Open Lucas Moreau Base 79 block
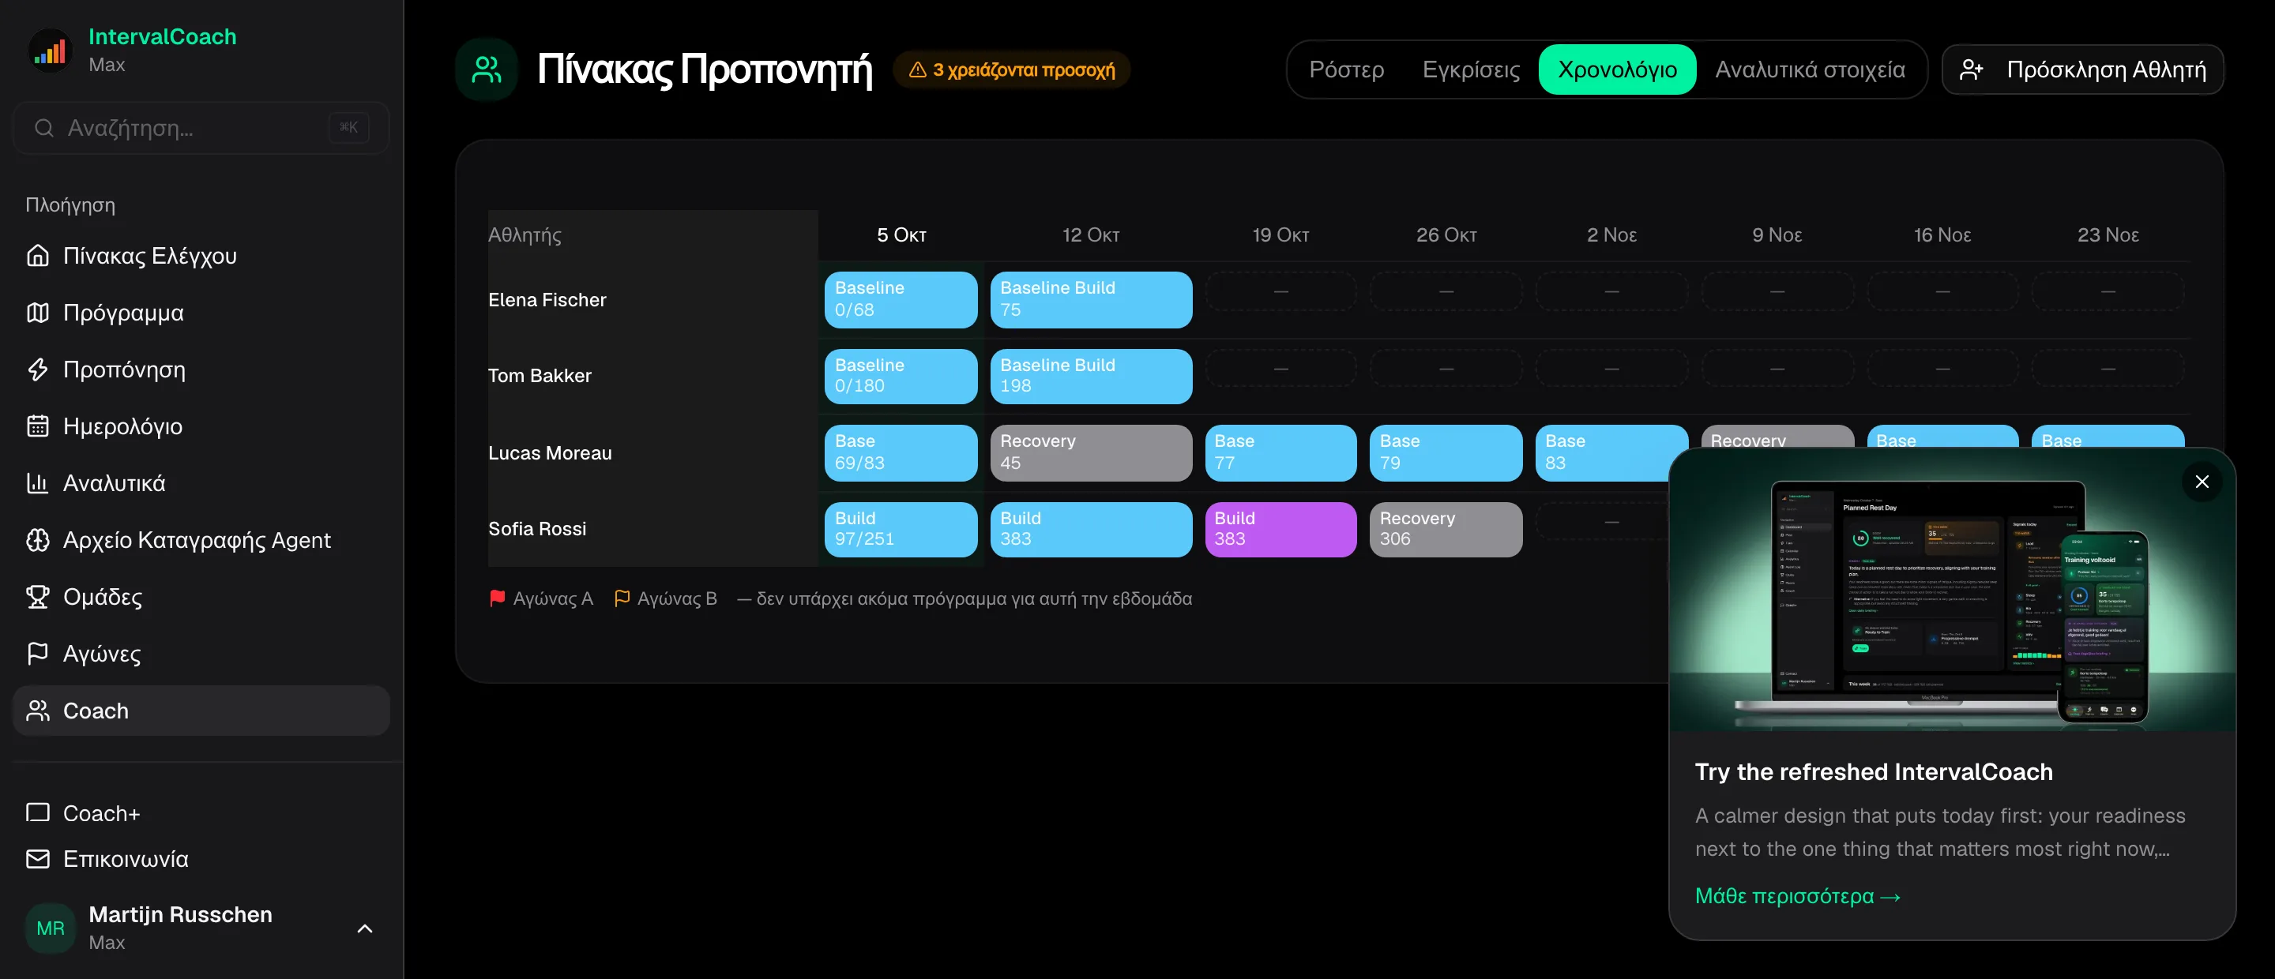 pos(1445,452)
